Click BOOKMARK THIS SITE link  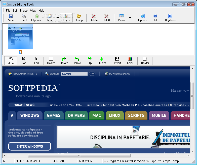point(25,74)
